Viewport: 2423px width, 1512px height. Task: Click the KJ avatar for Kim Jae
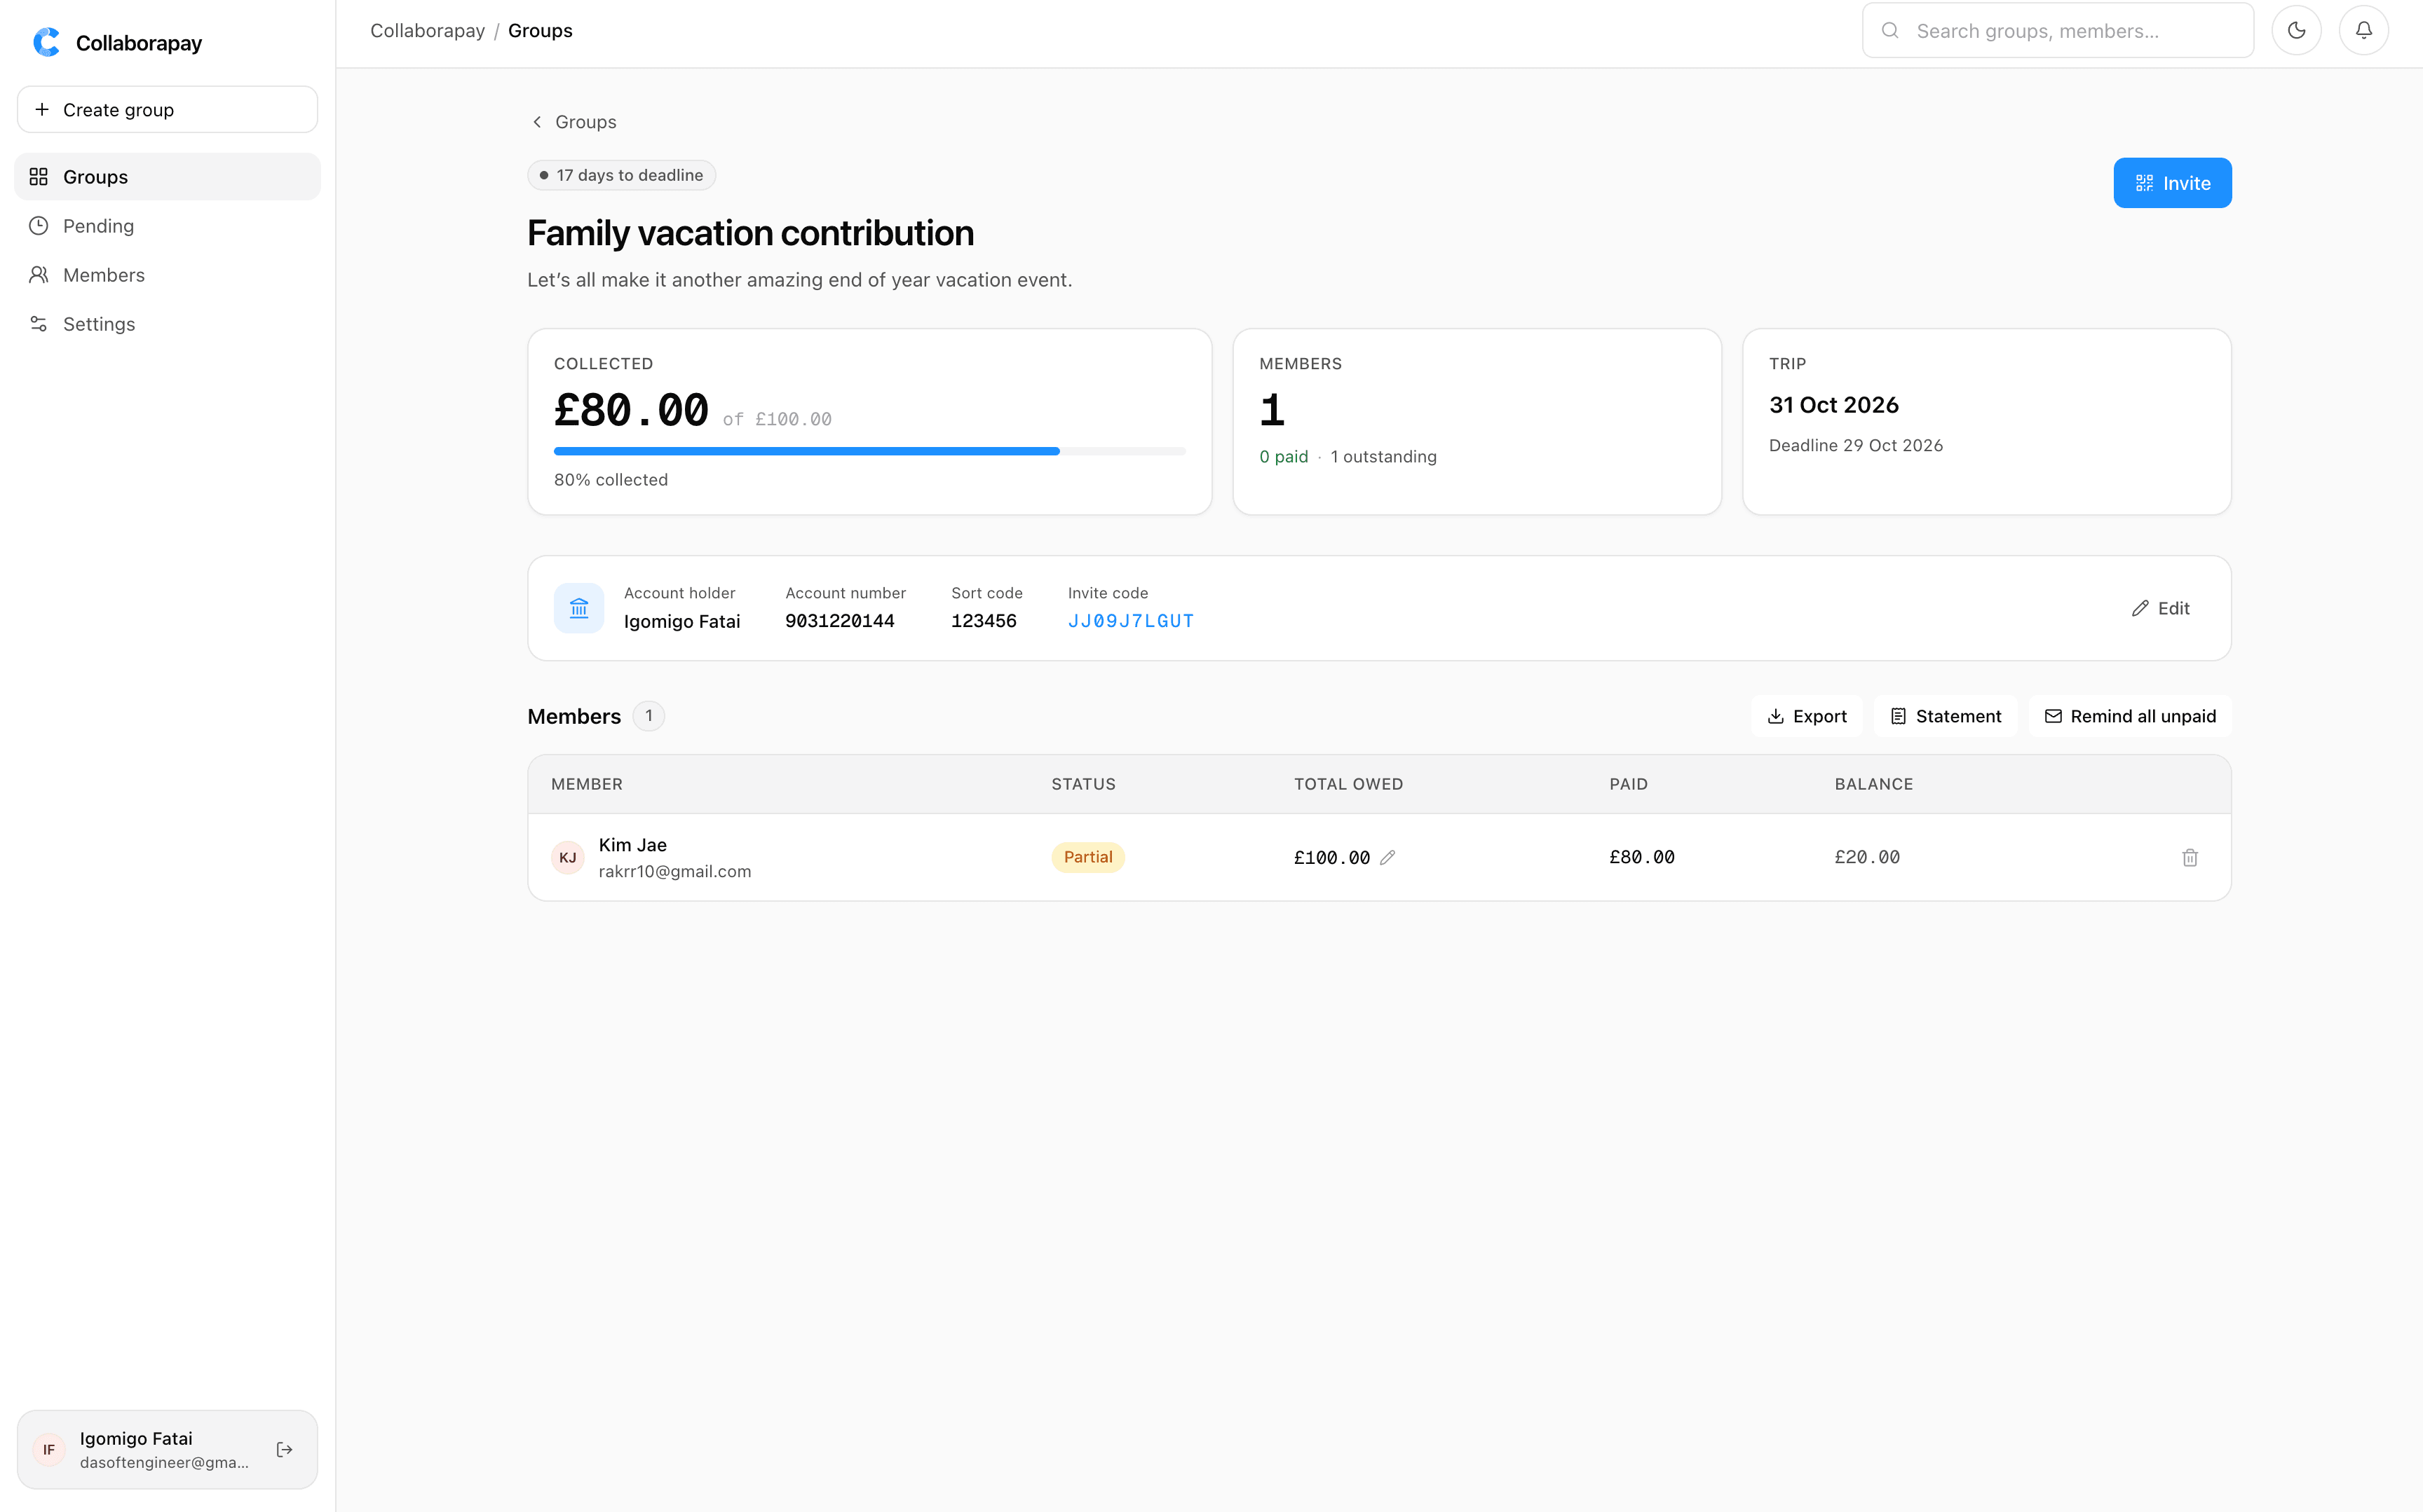click(x=567, y=857)
